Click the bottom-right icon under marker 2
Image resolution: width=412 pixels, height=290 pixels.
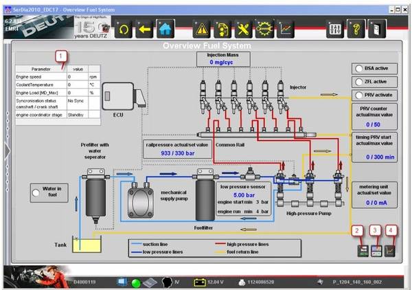(363, 251)
